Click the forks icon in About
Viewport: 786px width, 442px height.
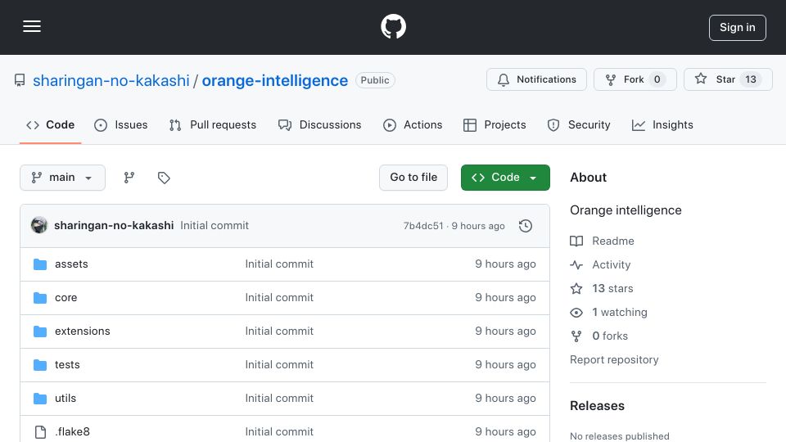[576, 336]
